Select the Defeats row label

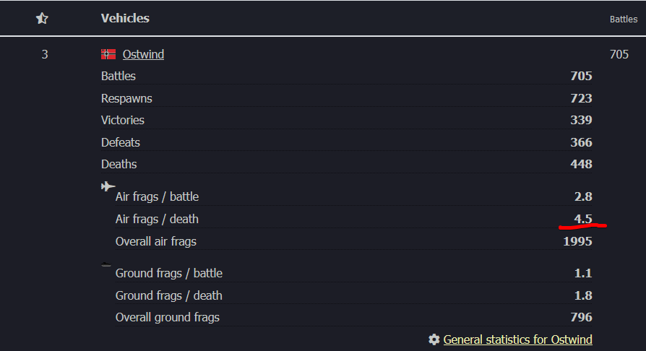pyautogui.click(x=121, y=142)
